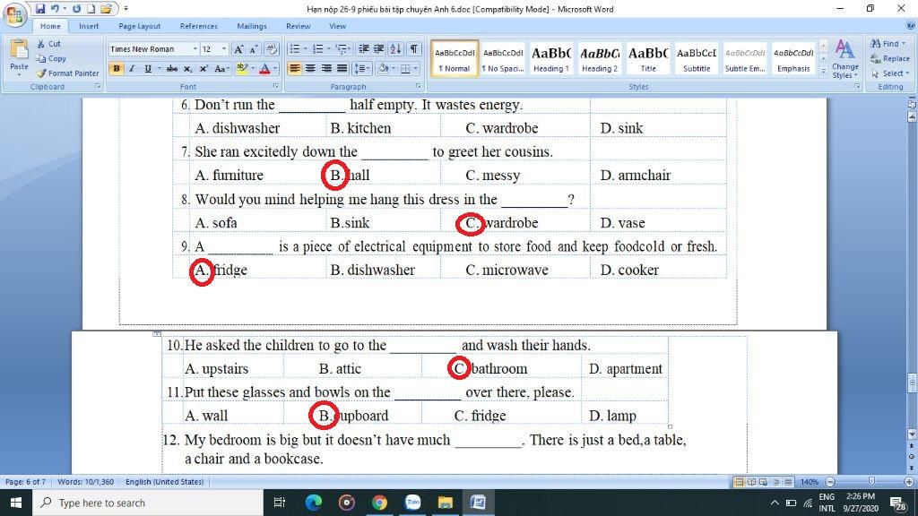Open Bullets dropdown
This screenshot has height=516, width=918.
305,49
